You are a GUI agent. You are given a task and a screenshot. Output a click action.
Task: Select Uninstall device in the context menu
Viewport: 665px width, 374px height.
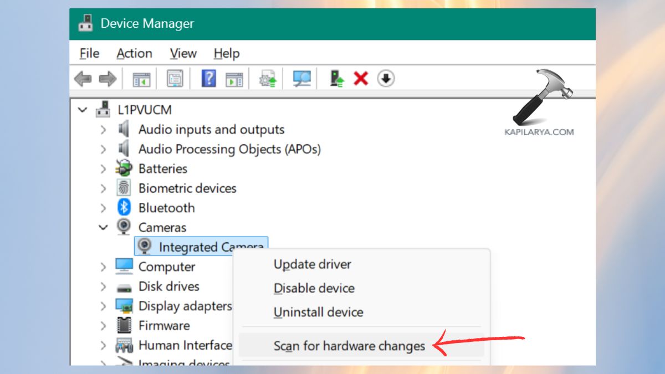click(318, 312)
